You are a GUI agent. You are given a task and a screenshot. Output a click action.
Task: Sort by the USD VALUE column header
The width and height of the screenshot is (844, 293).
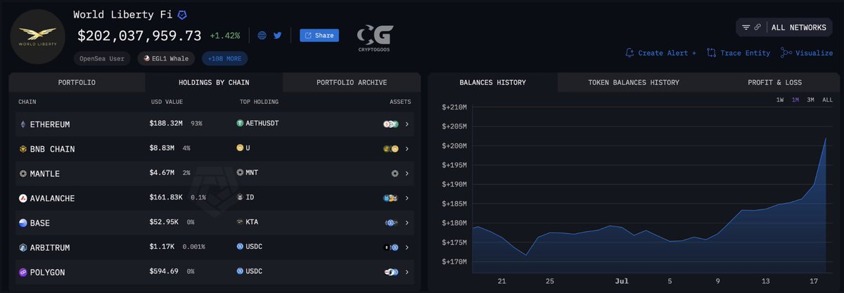[166, 102]
